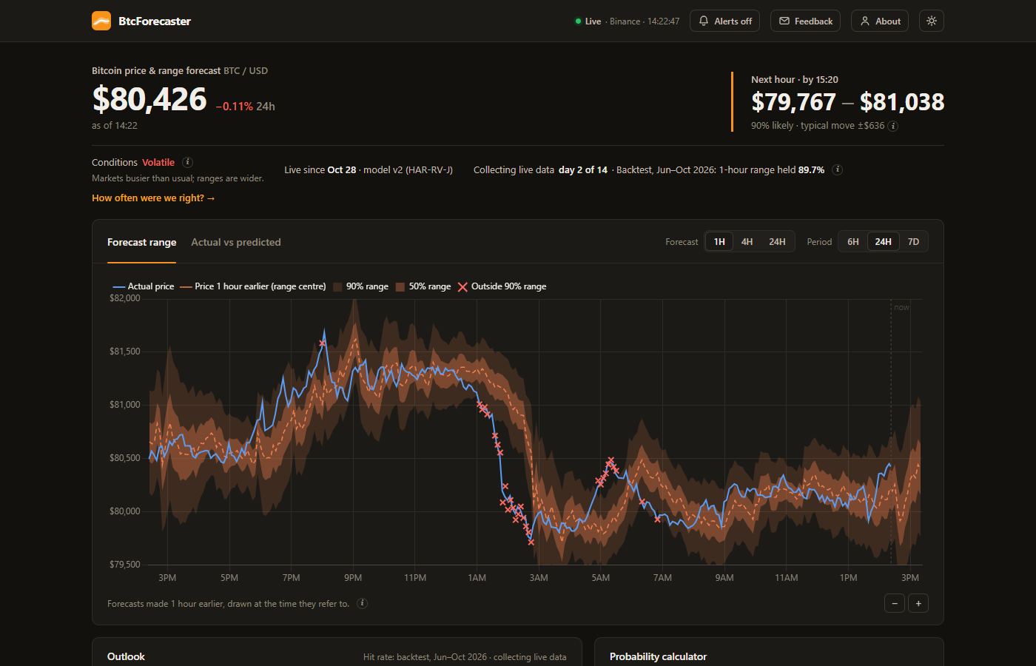Viewport: 1036px width, 666px height.
Task: Click info icon beside chart footnote text
Action: coord(363,603)
